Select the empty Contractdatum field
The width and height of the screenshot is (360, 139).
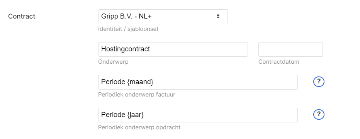pyautogui.click(x=290, y=49)
